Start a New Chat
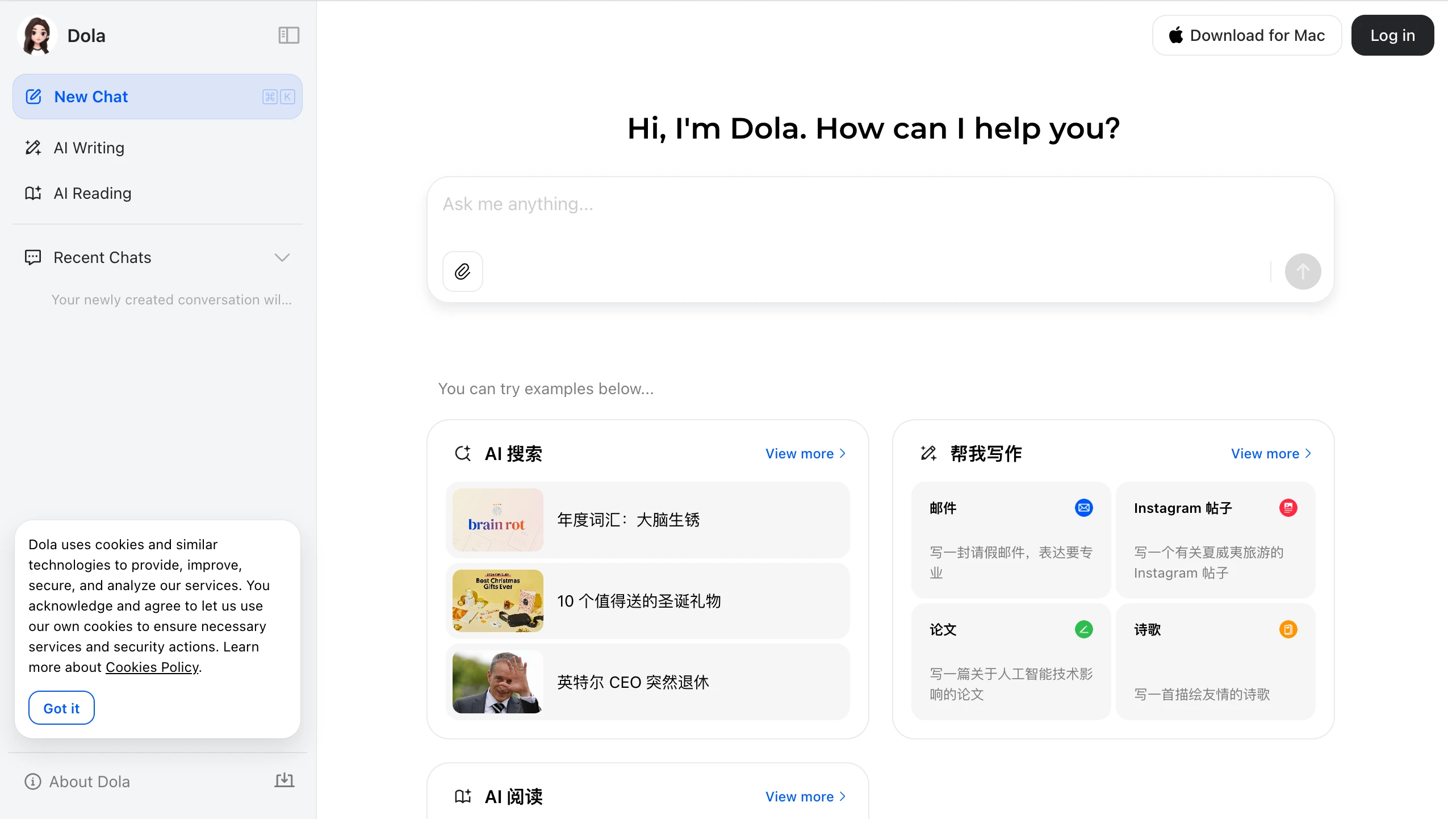Screen dimensions: 1448x819 91,96
